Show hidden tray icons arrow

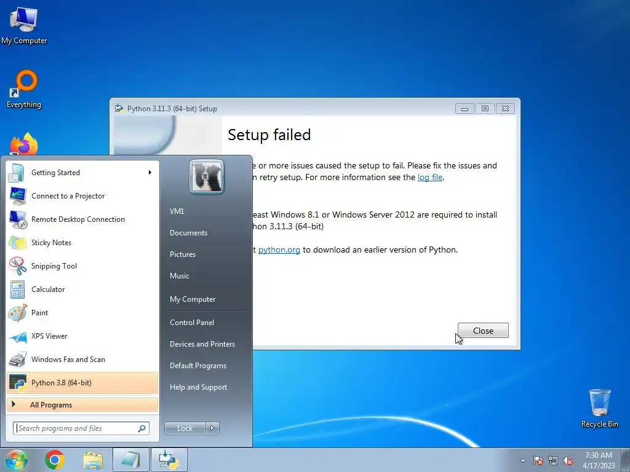click(x=523, y=460)
